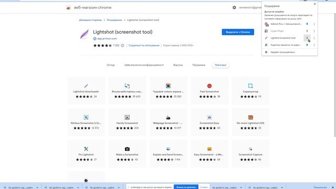Click Керувати розширеннями in extensions popup

click(x=283, y=52)
